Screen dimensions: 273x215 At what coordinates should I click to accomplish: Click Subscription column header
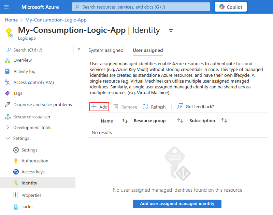tap(202, 120)
